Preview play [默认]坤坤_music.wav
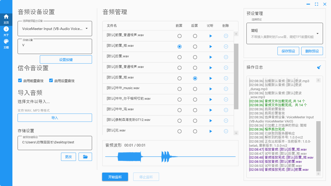Image resolution: width=331 pixels, height=186 pixels. pos(210,89)
